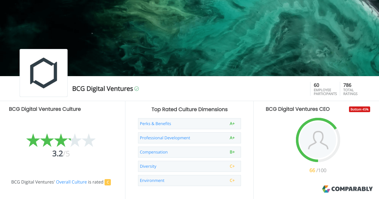379x199 pixels.
Task: Click the Comparably logo icon
Action: [326, 189]
